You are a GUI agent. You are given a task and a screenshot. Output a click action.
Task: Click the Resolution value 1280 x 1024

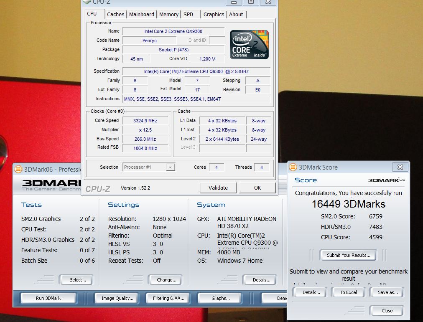(x=169, y=219)
